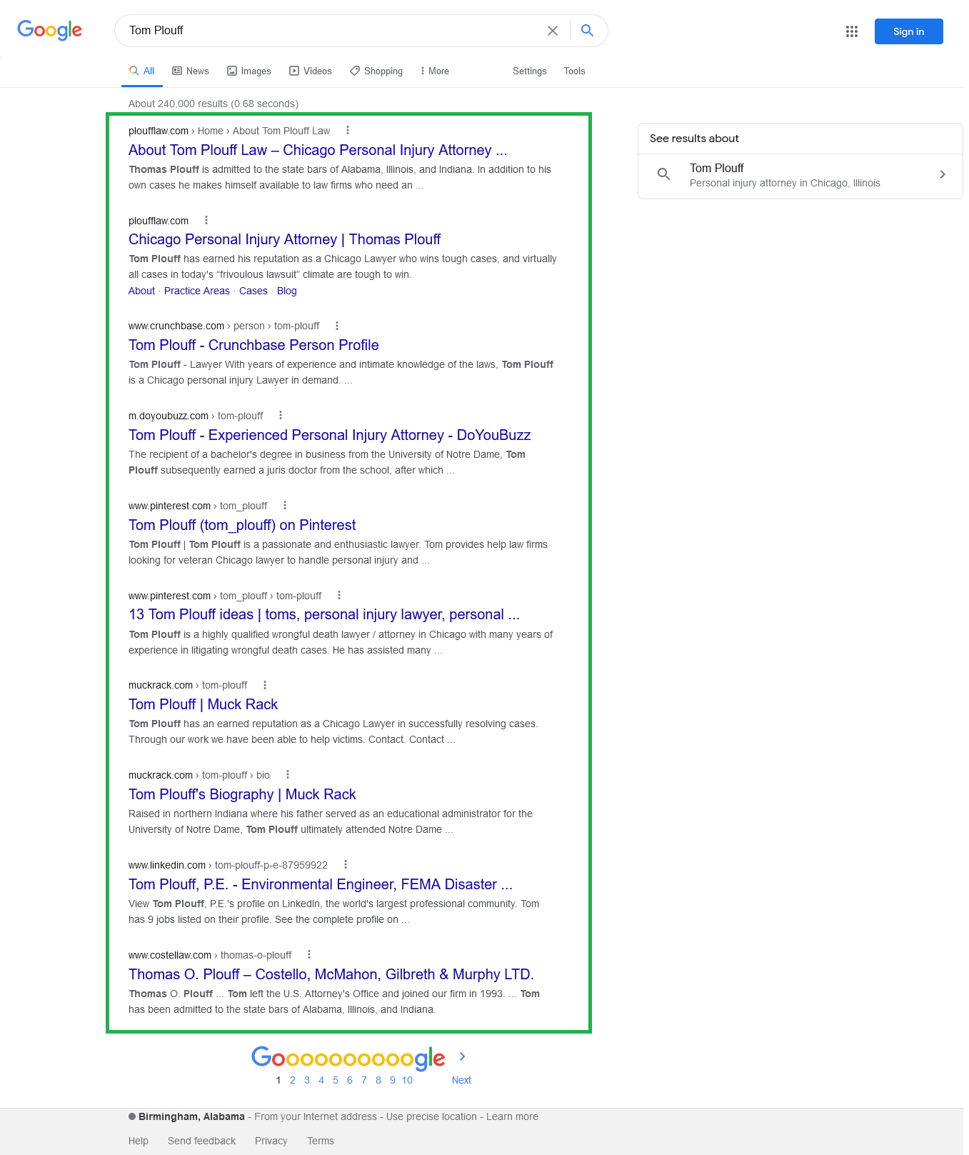Screen dimensions: 969x1155
Task: Click the magnifier search button icon
Action: [587, 31]
